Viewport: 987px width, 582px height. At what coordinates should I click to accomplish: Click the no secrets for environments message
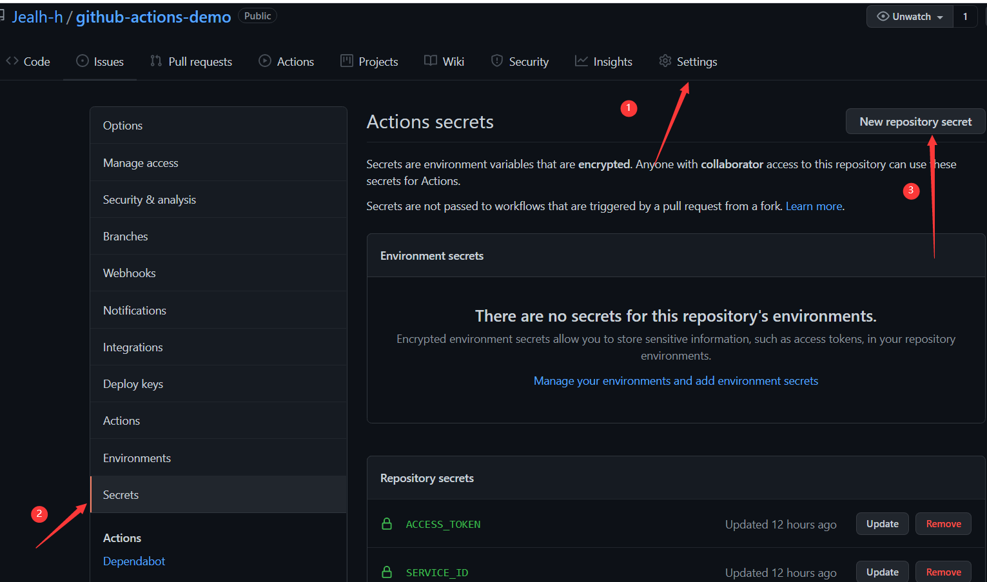(x=676, y=316)
